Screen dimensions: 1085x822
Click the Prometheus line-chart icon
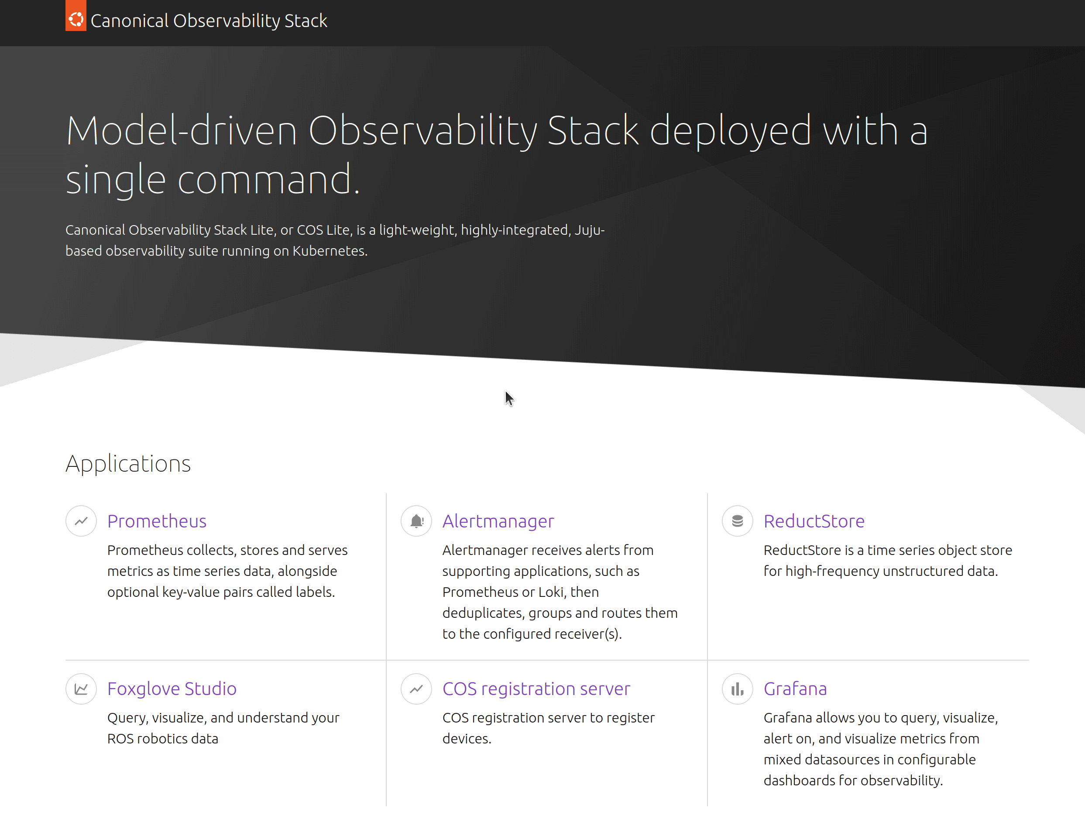[81, 521]
